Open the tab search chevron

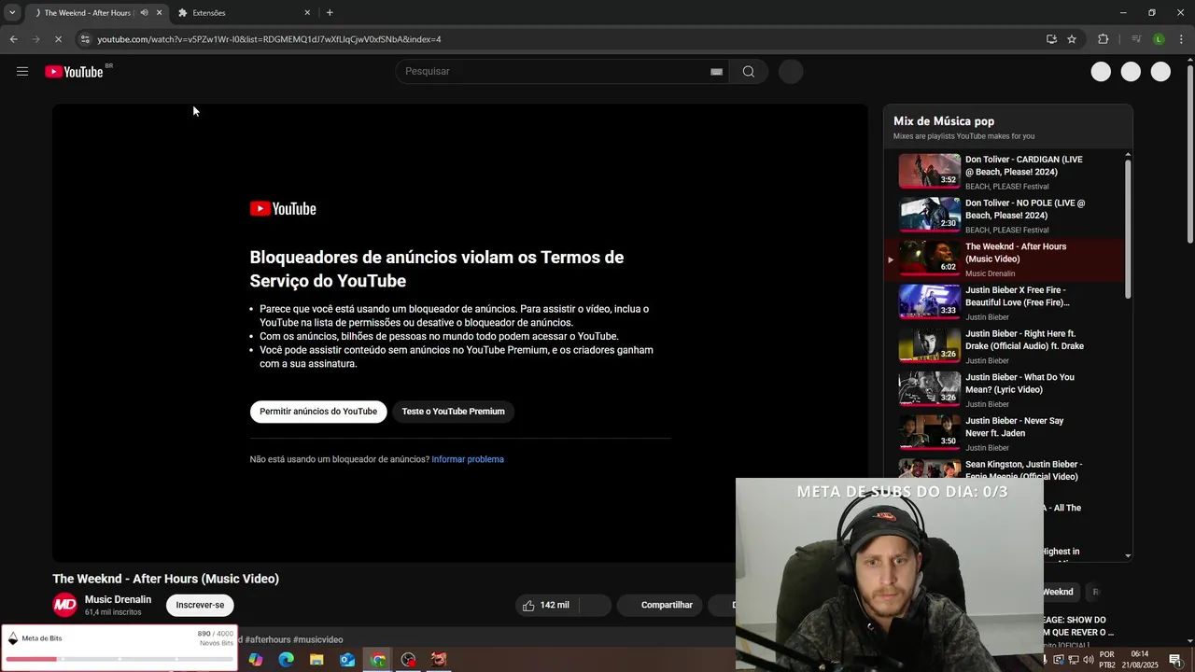(12, 12)
